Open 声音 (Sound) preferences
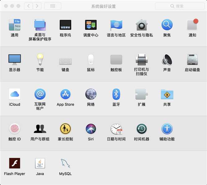This screenshot has width=207, height=185. (x=167, y=59)
